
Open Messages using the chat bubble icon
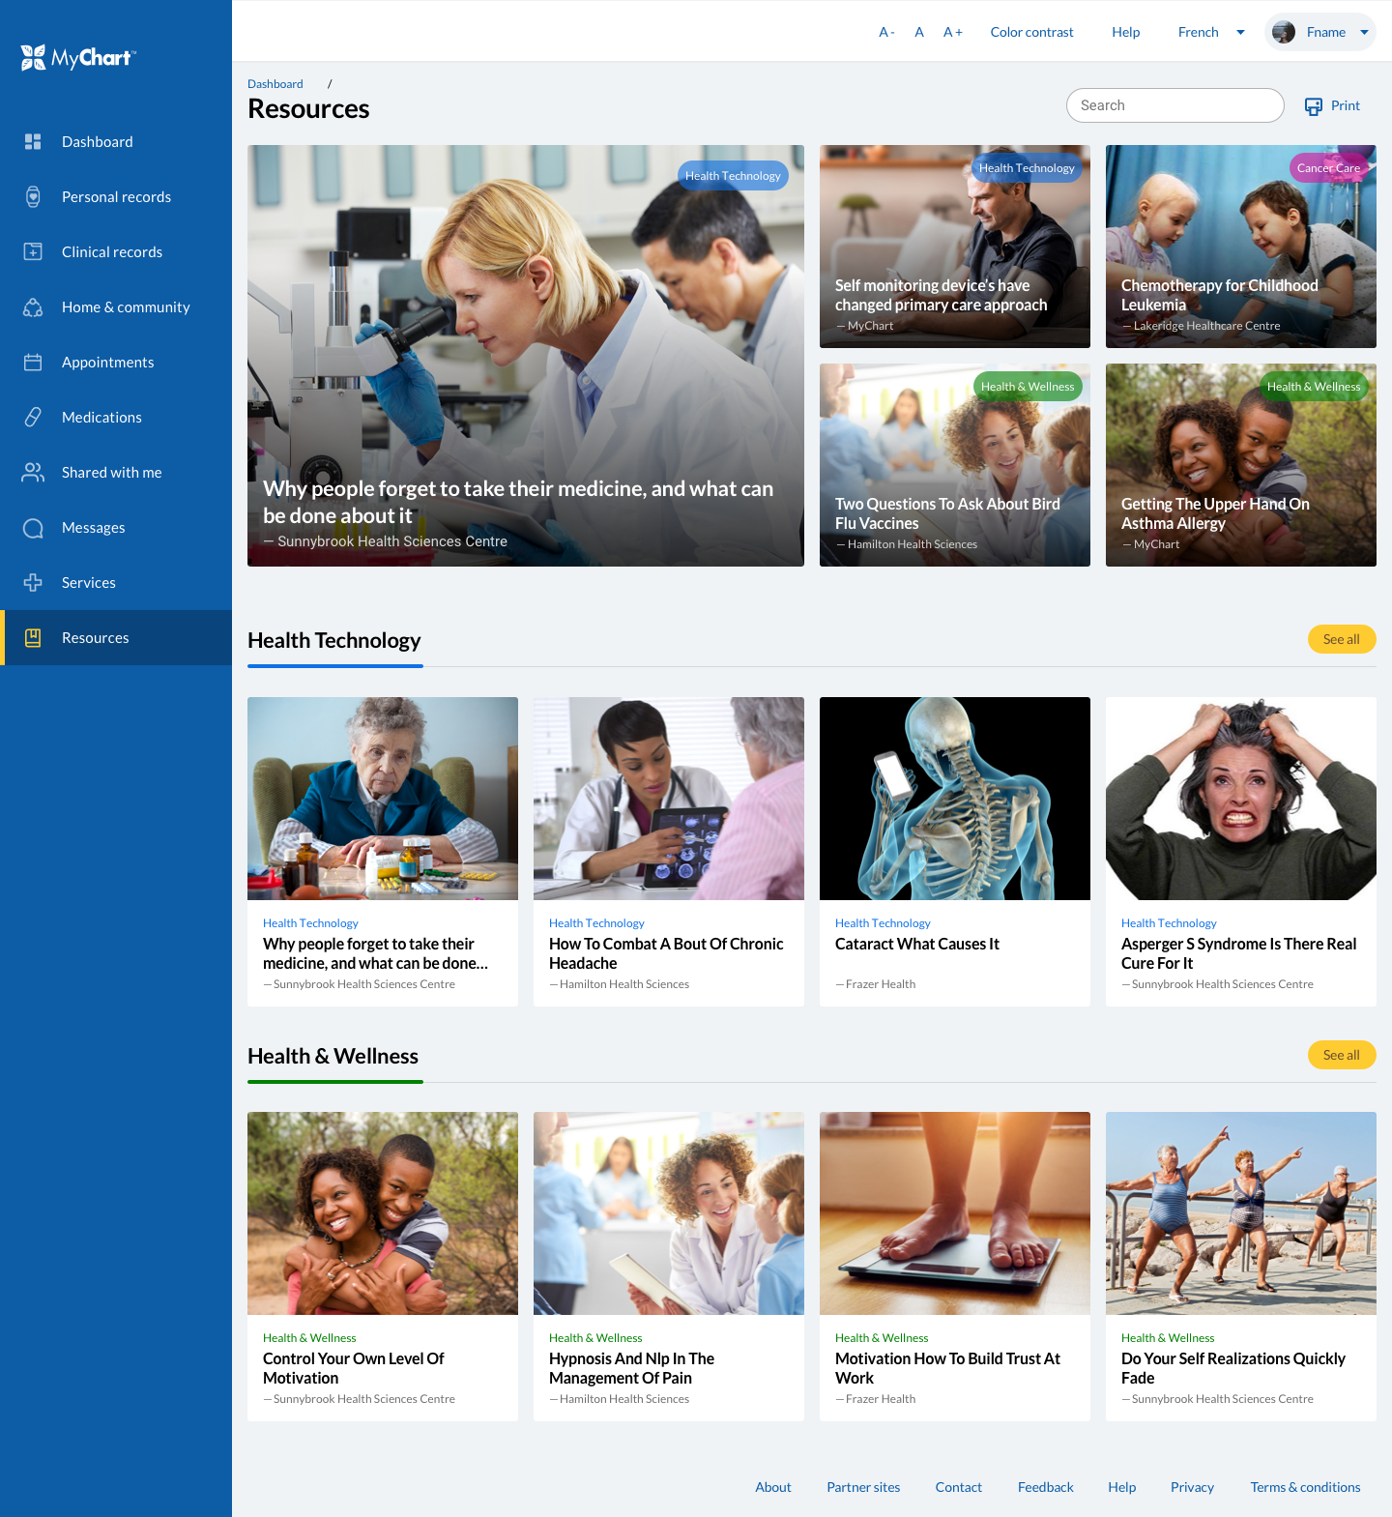point(33,528)
